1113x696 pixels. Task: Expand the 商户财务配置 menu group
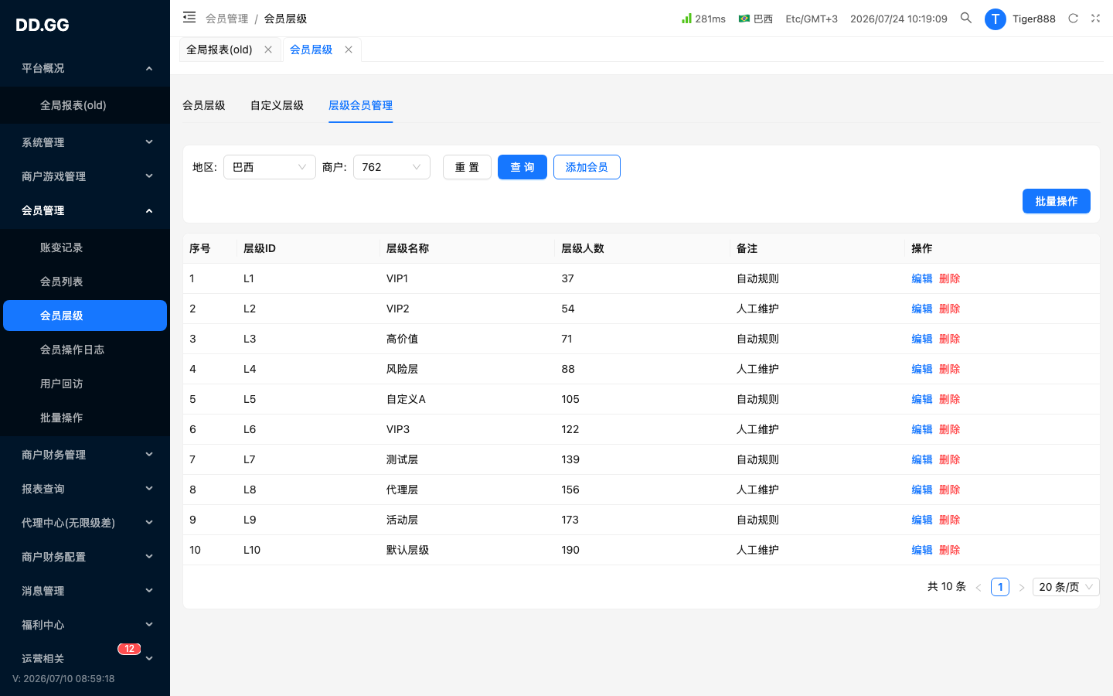[x=85, y=557]
